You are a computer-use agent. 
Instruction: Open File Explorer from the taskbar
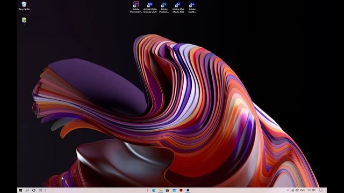click(x=161, y=190)
